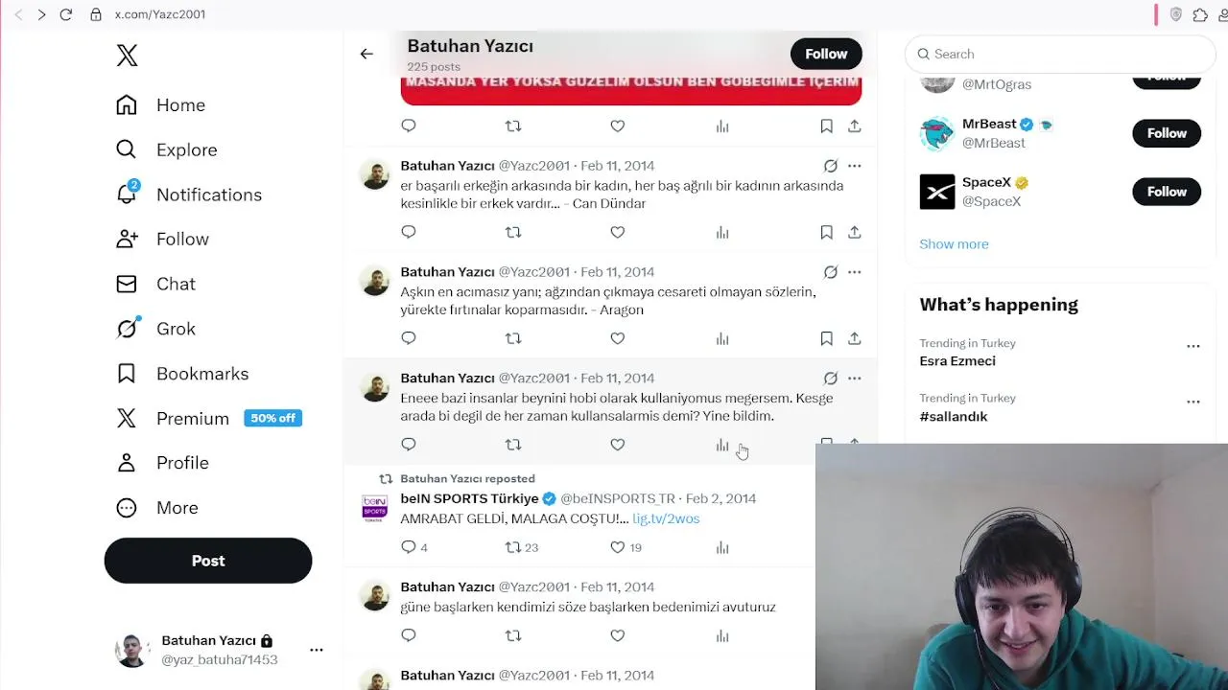Open Grok actions on Can Dündar post
The image size is (1228, 690).
tap(831, 166)
